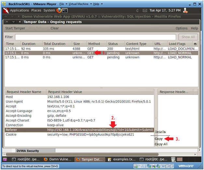Image resolution: width=204 pixels, height=170 pixels.
Task: Sort by the Size column header
Action: pos(79,44)
